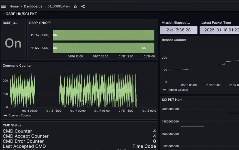The width and height of the screenshot is (239, 150).
Task: Click the share dashboard icon
Action: pos(83,6)
